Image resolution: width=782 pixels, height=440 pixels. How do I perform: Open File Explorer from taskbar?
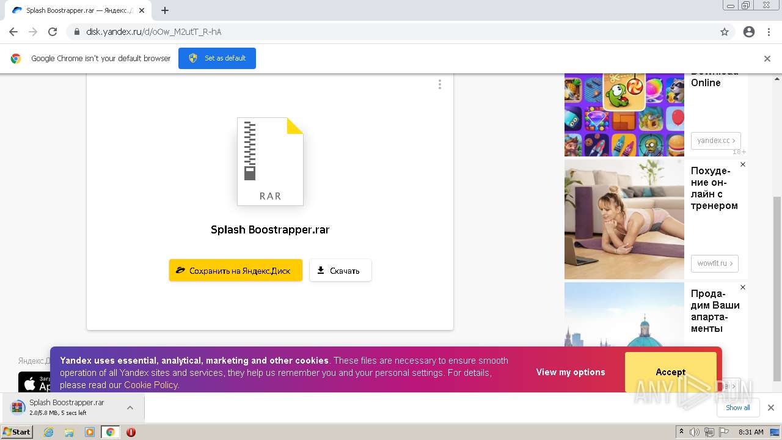coord(69,432)
